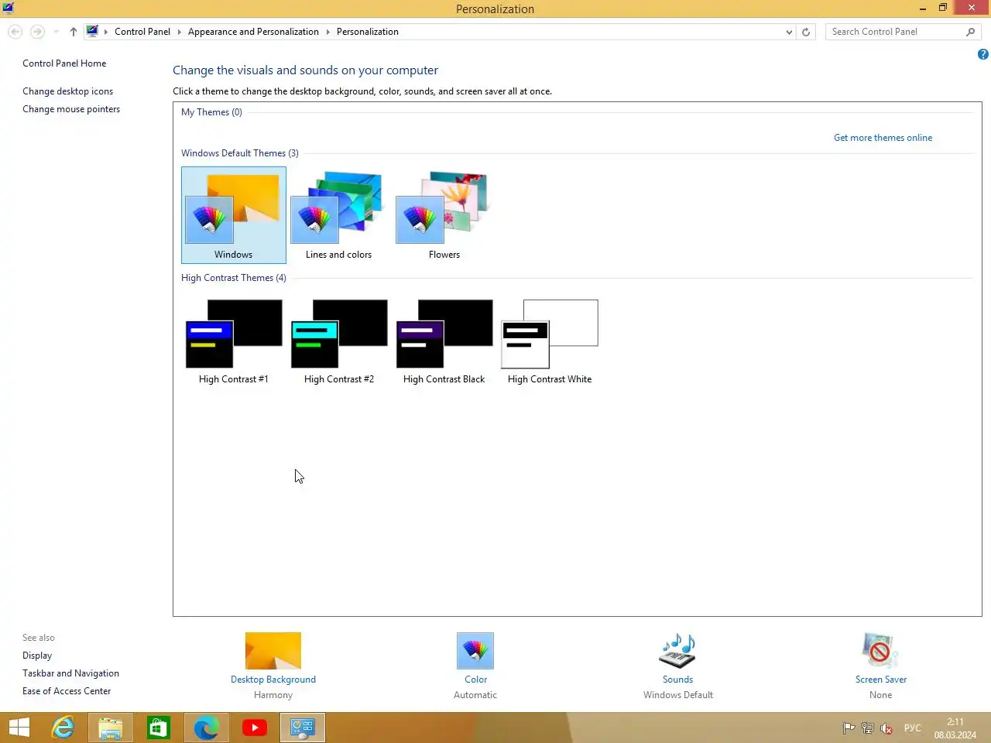
Task: Expand chevron after Control Panel breadcrumb
Action: 180,32
